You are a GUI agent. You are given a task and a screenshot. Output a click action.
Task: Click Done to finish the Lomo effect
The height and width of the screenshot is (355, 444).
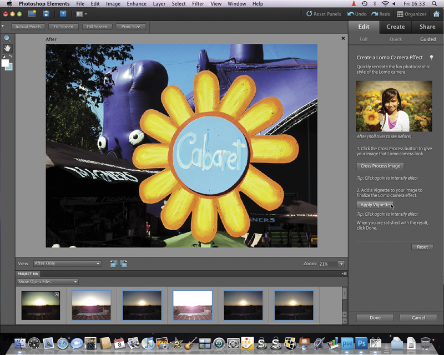point(375,318)
